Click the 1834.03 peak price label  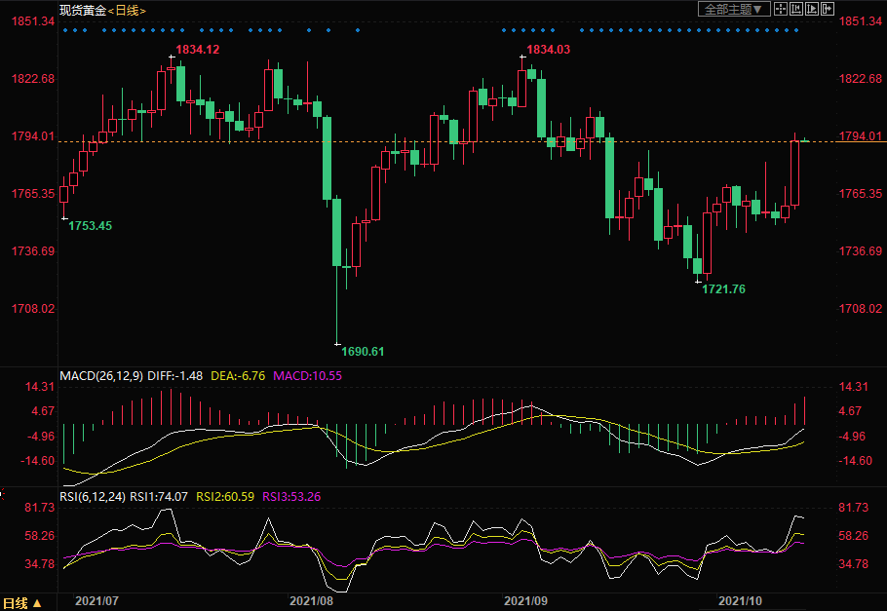(x=548, y=50)
